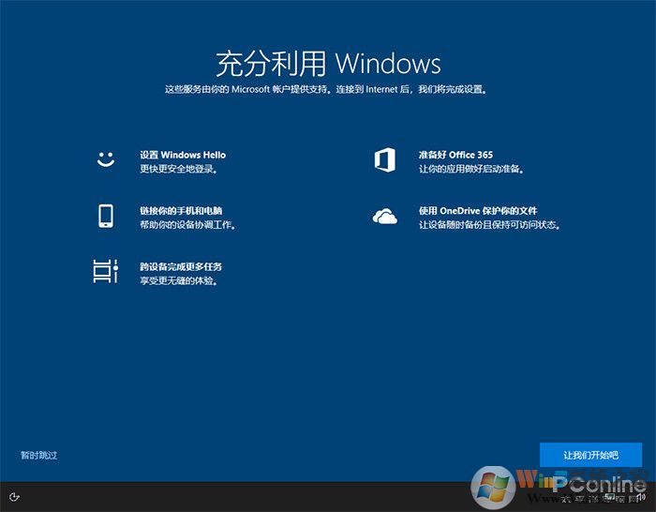The height and width of the screenshot is (512, 656).
Task: Click the 让我们开始吧 button
Action: (590, 455)
